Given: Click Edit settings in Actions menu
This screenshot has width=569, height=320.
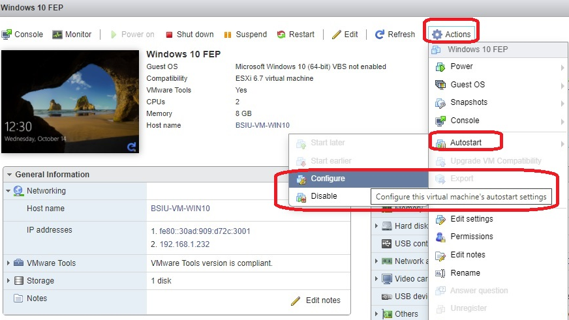Looking at the screenshot, I should (471, 219).
